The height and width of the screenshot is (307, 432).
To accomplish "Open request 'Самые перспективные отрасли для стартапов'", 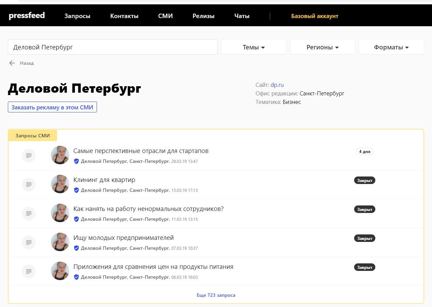I will coord(141,151).
